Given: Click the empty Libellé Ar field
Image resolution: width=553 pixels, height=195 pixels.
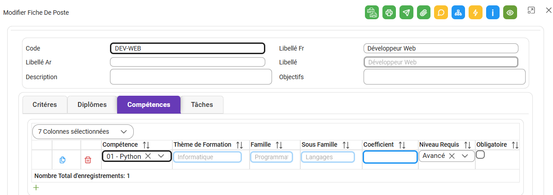Looking at the screenshot, I should click(x=188, y=62).
